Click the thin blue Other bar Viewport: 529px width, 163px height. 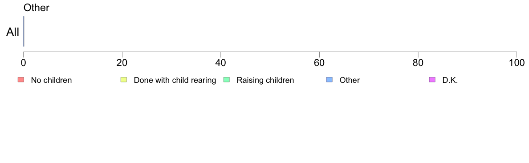24,31
